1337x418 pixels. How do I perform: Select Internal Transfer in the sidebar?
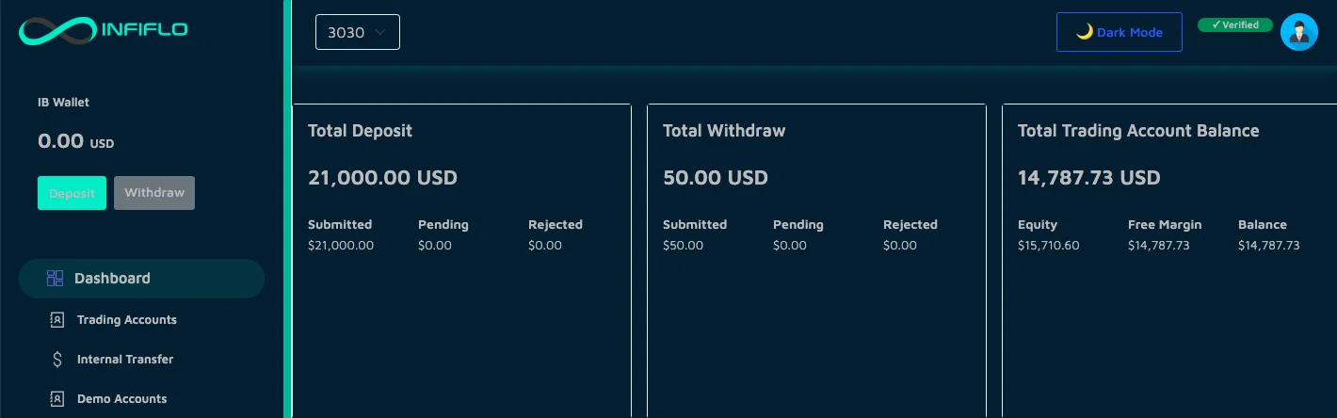coord(125,360)
